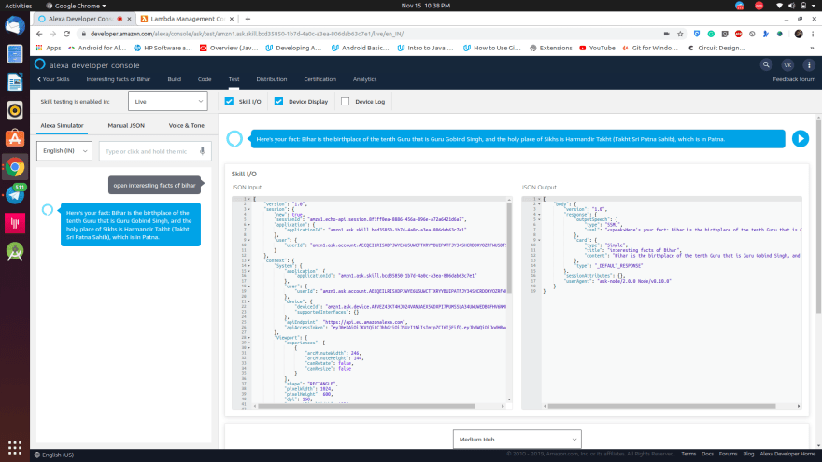822x462 pixels.
Task: Switch to the Voice & Tone tab
Action: (187, 125)
